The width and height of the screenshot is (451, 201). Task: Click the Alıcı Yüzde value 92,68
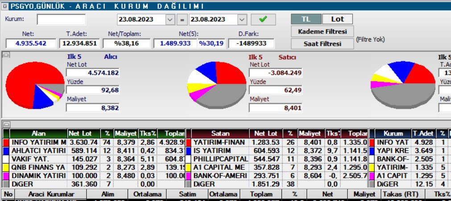pyautogui.click(x=93, y=90)
